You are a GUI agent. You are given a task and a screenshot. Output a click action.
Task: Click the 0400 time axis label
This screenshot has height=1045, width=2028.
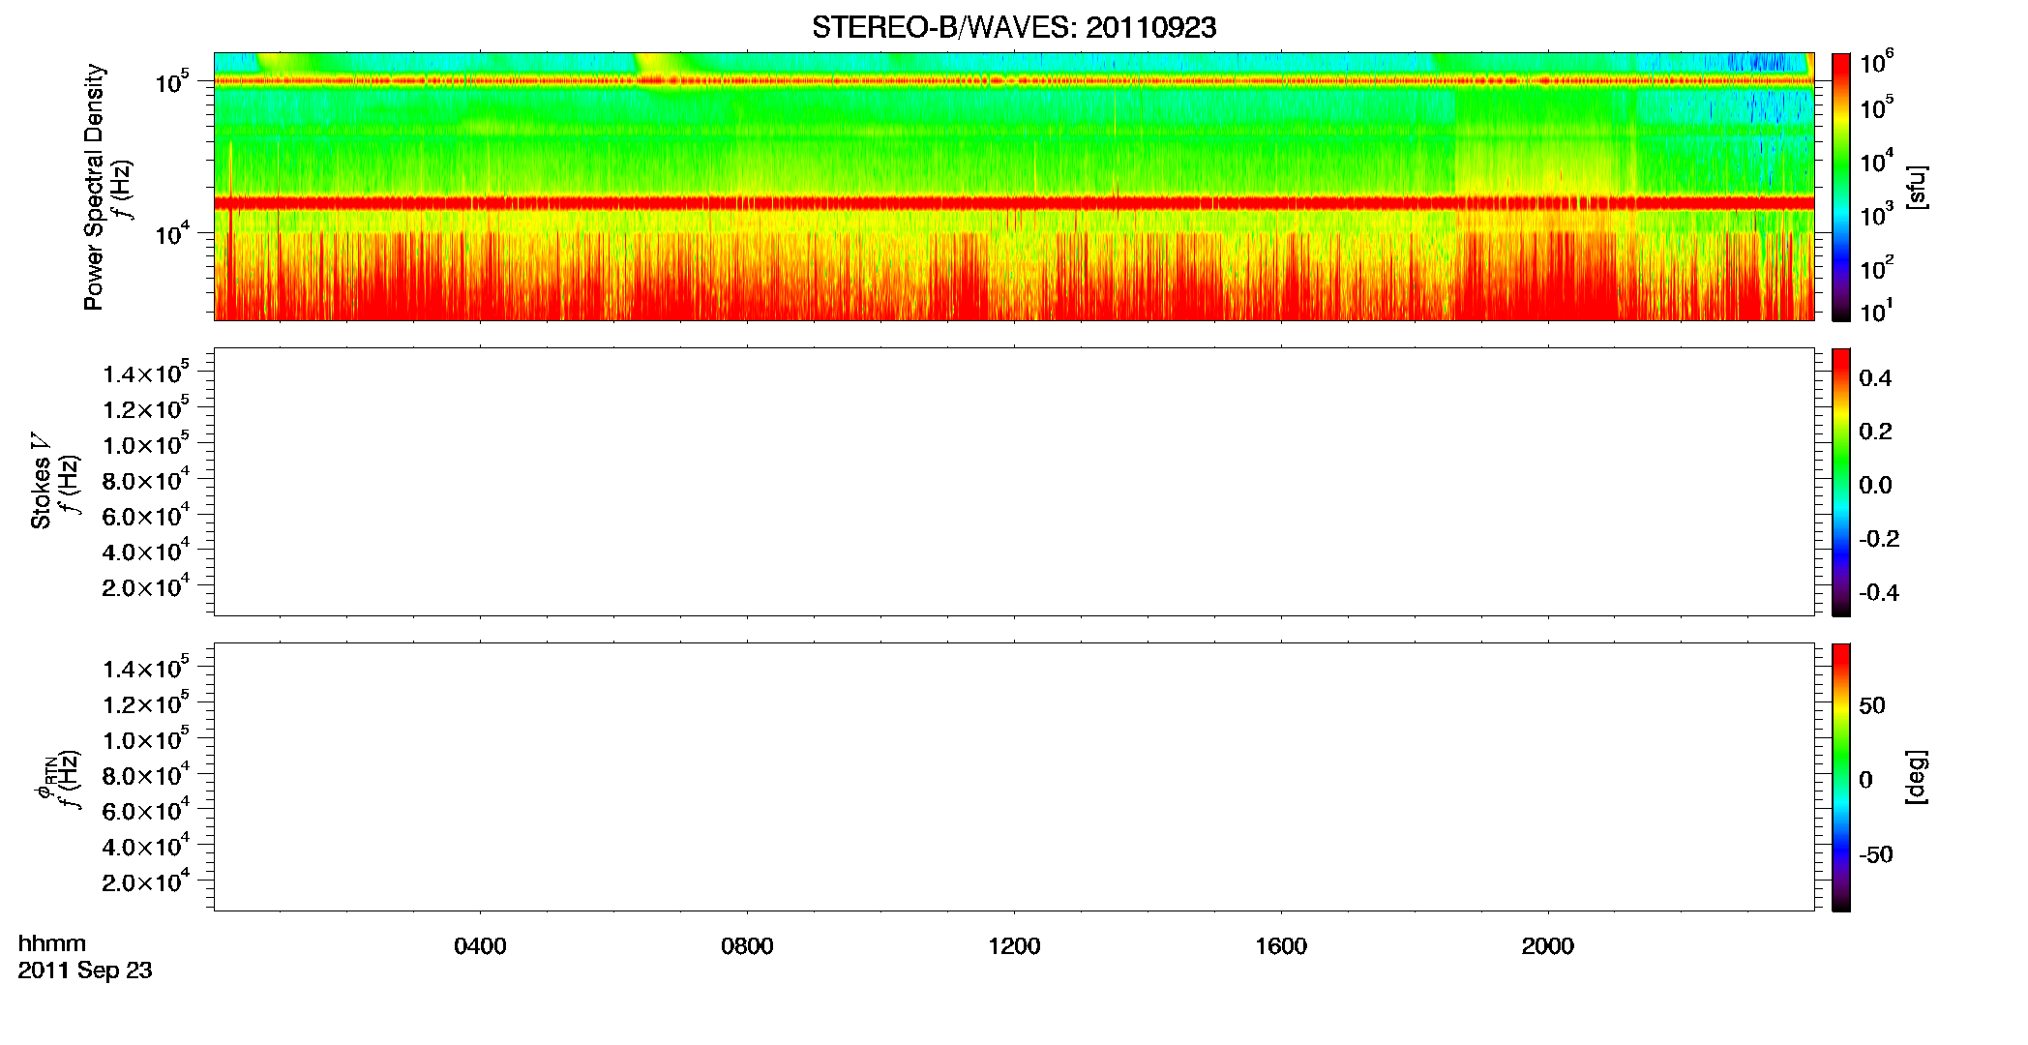click(x=480, y=946)
